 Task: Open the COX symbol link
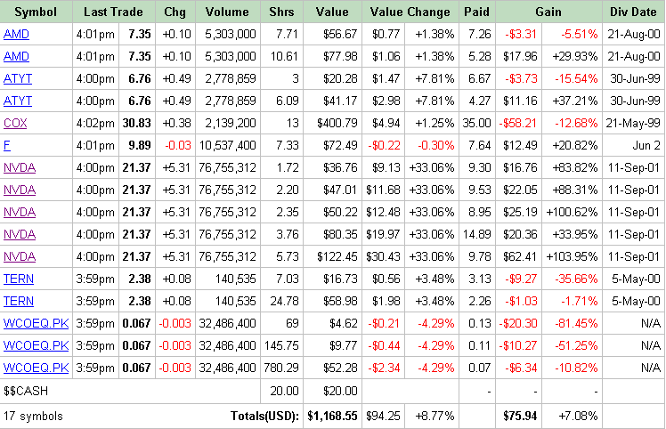click(15, 123)
